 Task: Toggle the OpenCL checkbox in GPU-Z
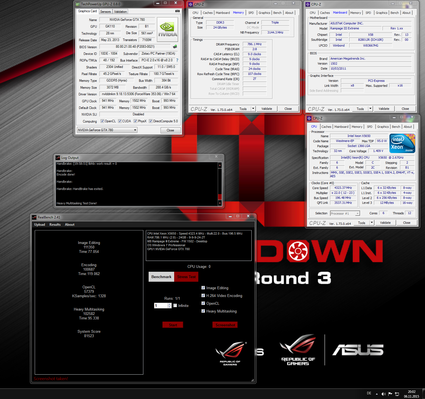pyautogui.click(x=102, y=121)
